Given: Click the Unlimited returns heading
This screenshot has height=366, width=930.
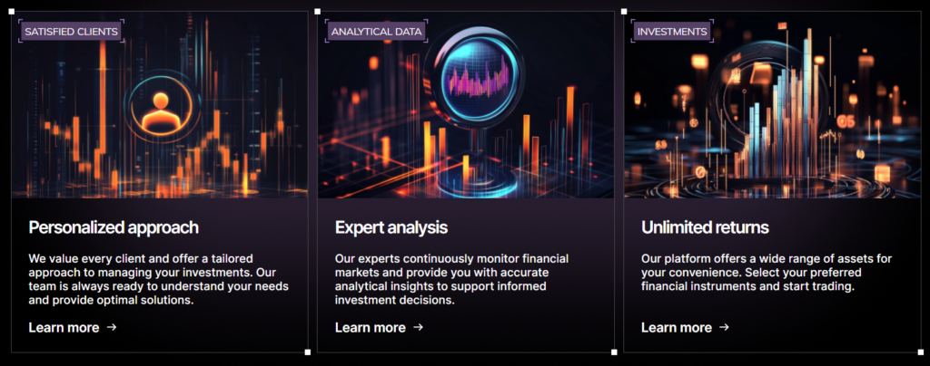Looking at the screenshot, I should click(705, 226).
